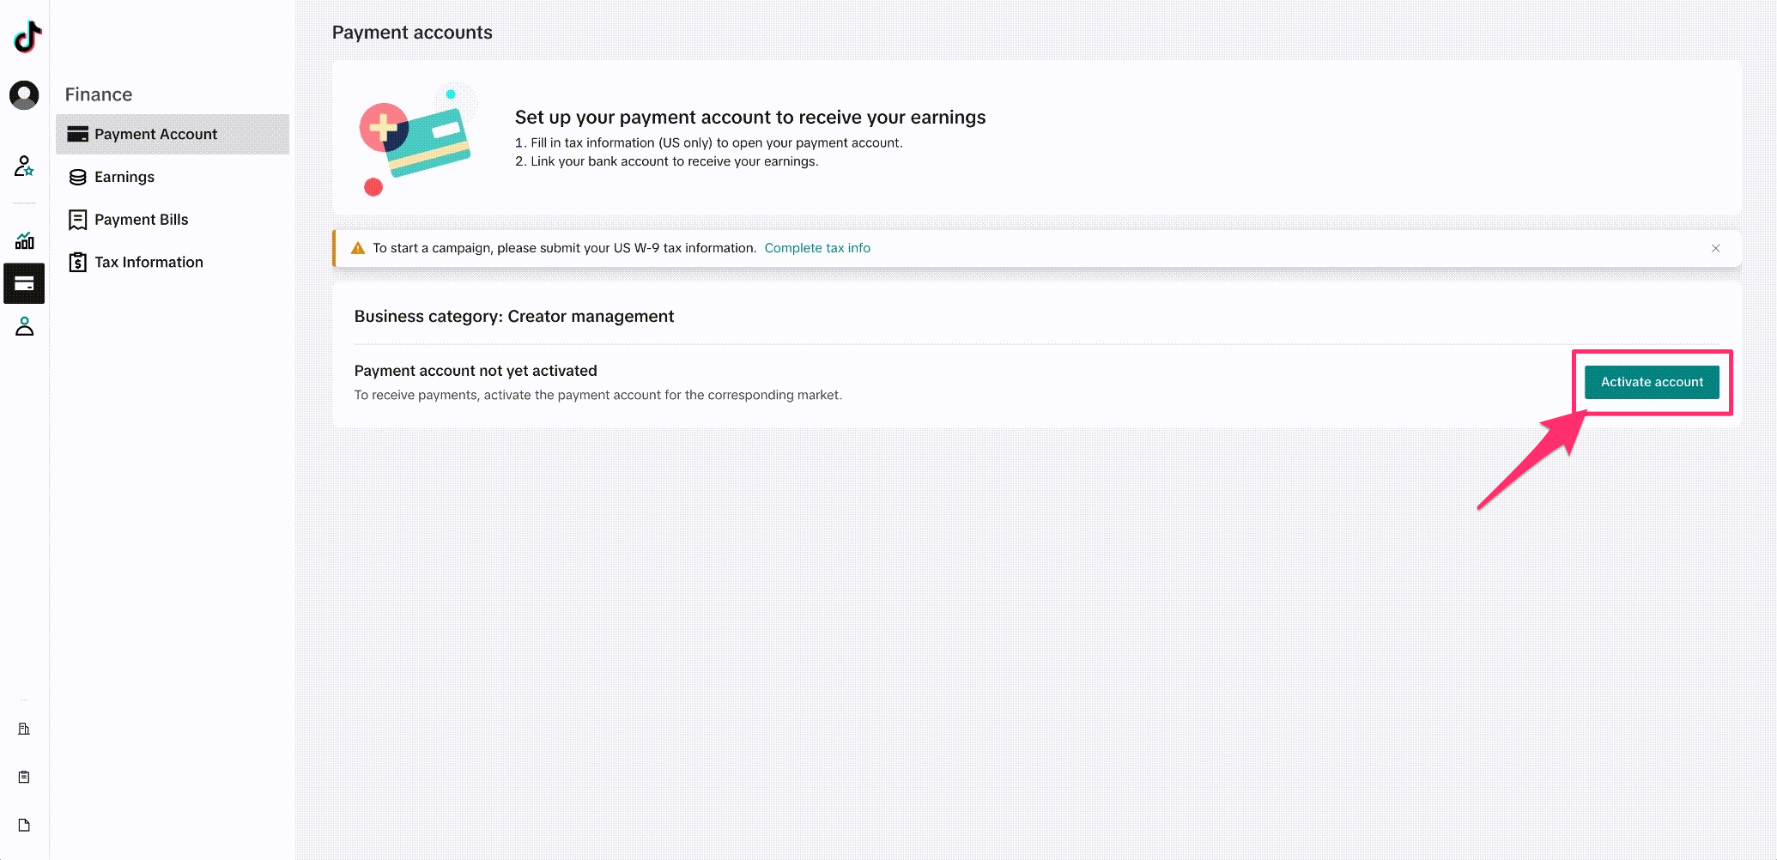1777x860 pixels.
Task: Click the orange warning triangle icon
Action: tap(358, 248)
